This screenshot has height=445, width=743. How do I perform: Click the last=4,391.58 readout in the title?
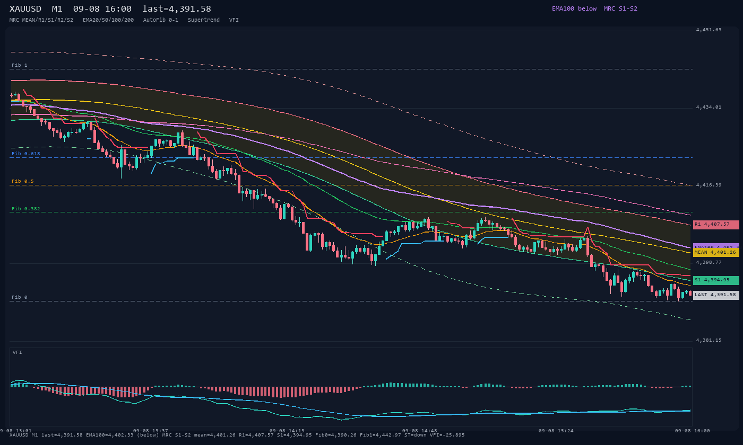pos(177,9)
